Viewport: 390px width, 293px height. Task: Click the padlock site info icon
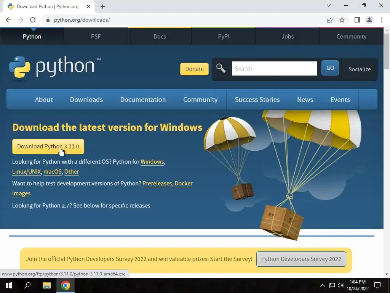click(x=48, y=20)
